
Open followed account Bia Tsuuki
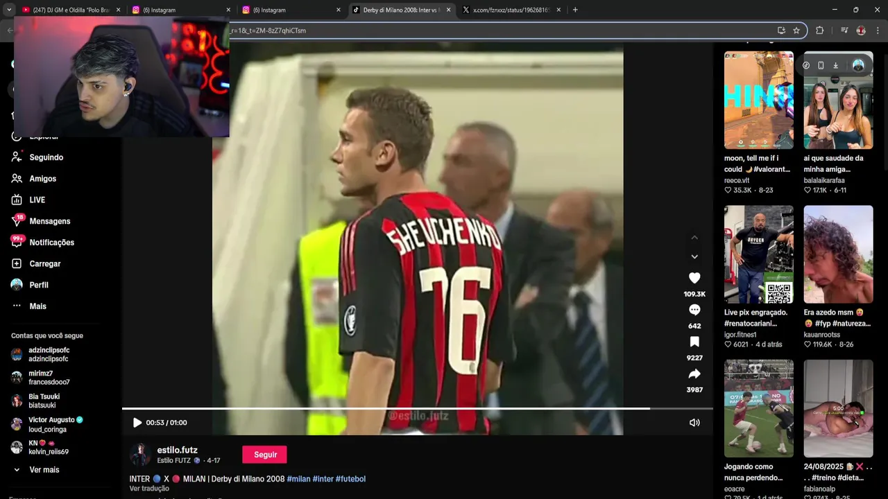pos(44,401)
